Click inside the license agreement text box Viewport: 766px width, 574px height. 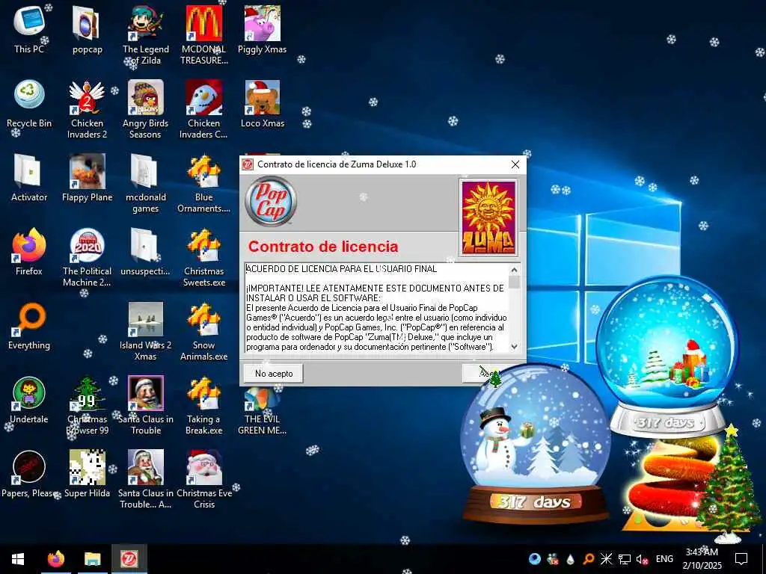click(x=377, y=307)
